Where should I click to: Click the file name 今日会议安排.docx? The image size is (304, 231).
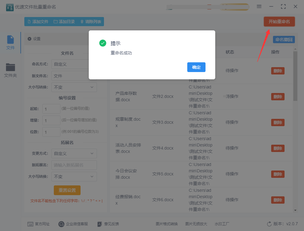tap(126, 174)
